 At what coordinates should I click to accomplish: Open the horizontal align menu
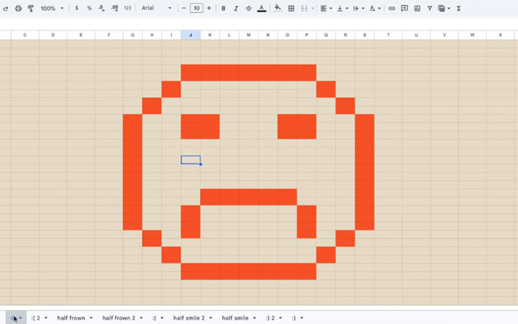pos(326,9)
